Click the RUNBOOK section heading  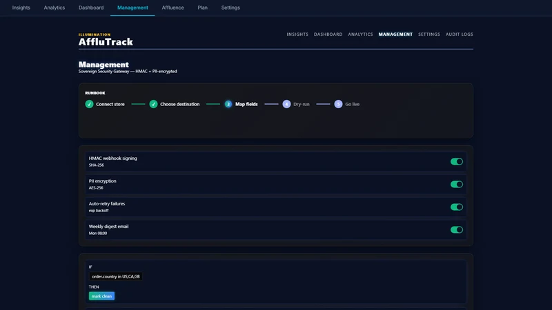95,93
